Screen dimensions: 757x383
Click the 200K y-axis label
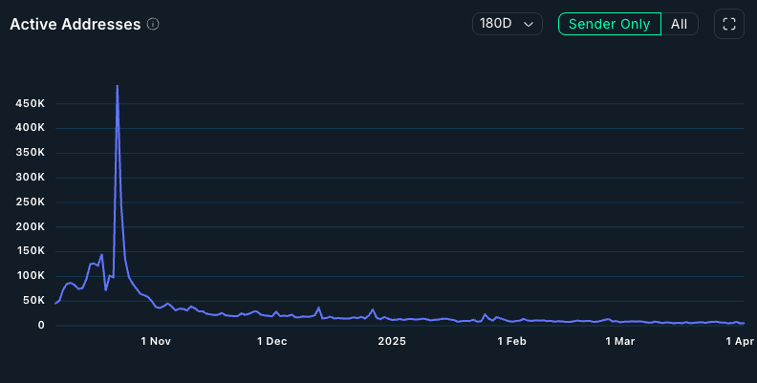(27, 226)
